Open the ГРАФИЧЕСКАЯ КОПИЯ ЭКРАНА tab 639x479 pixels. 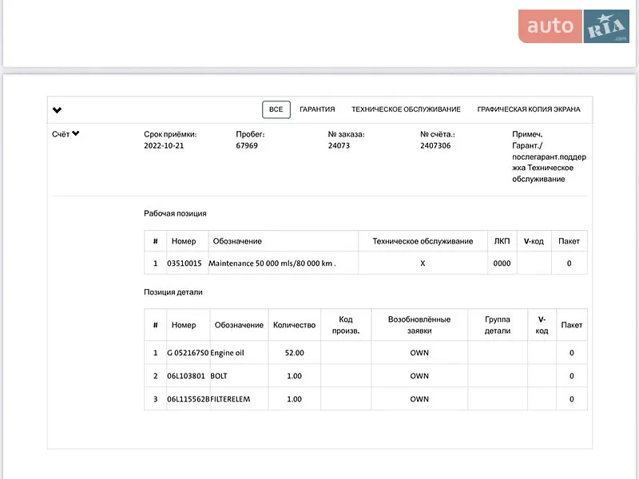(x=529, y=109)
